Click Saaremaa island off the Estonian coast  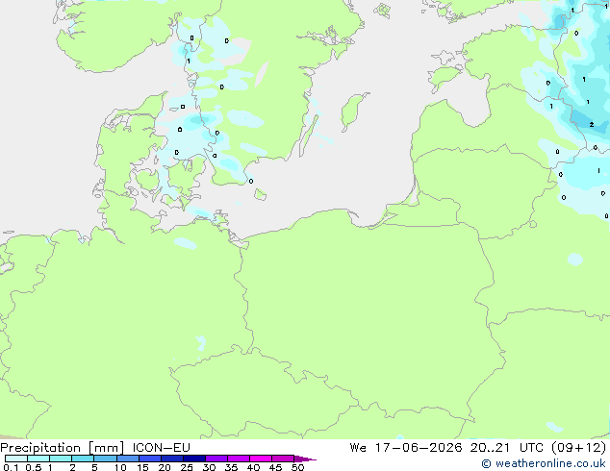coord(445,77)
